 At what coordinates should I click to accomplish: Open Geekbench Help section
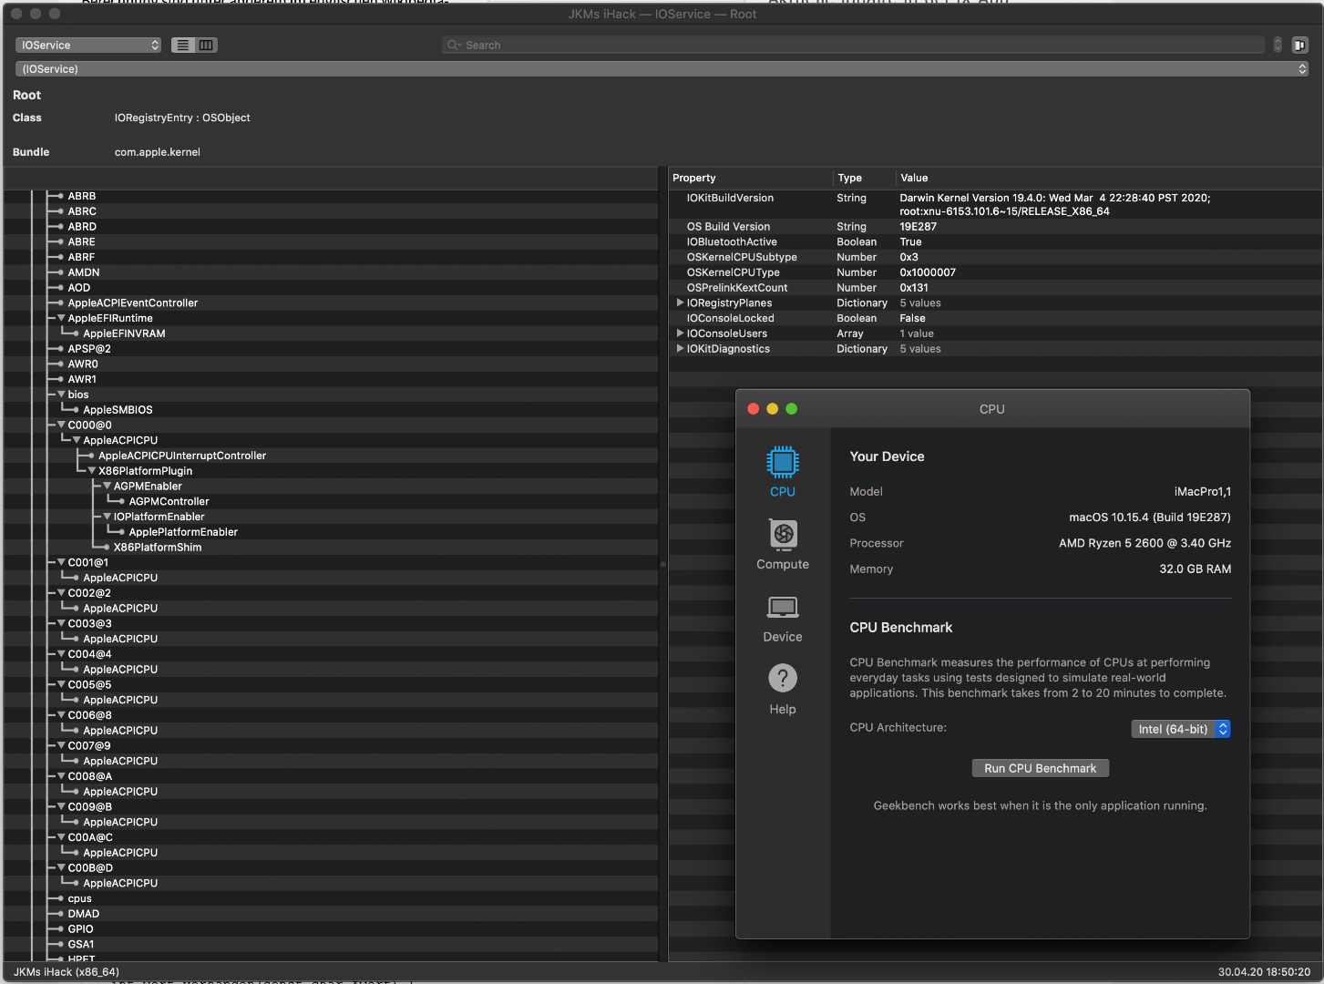pos(782,689)
